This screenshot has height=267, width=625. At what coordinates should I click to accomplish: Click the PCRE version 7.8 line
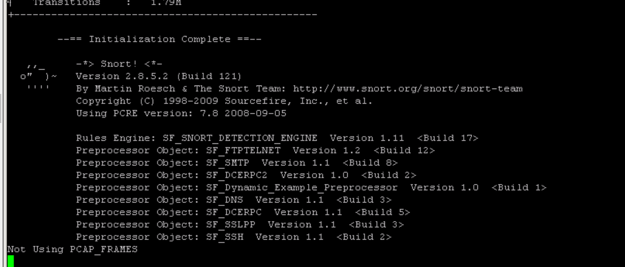click(181, 114)
